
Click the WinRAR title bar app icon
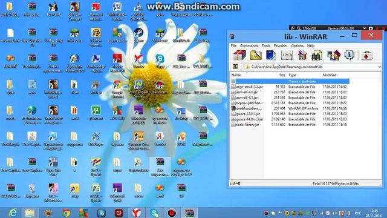[232, 36]
